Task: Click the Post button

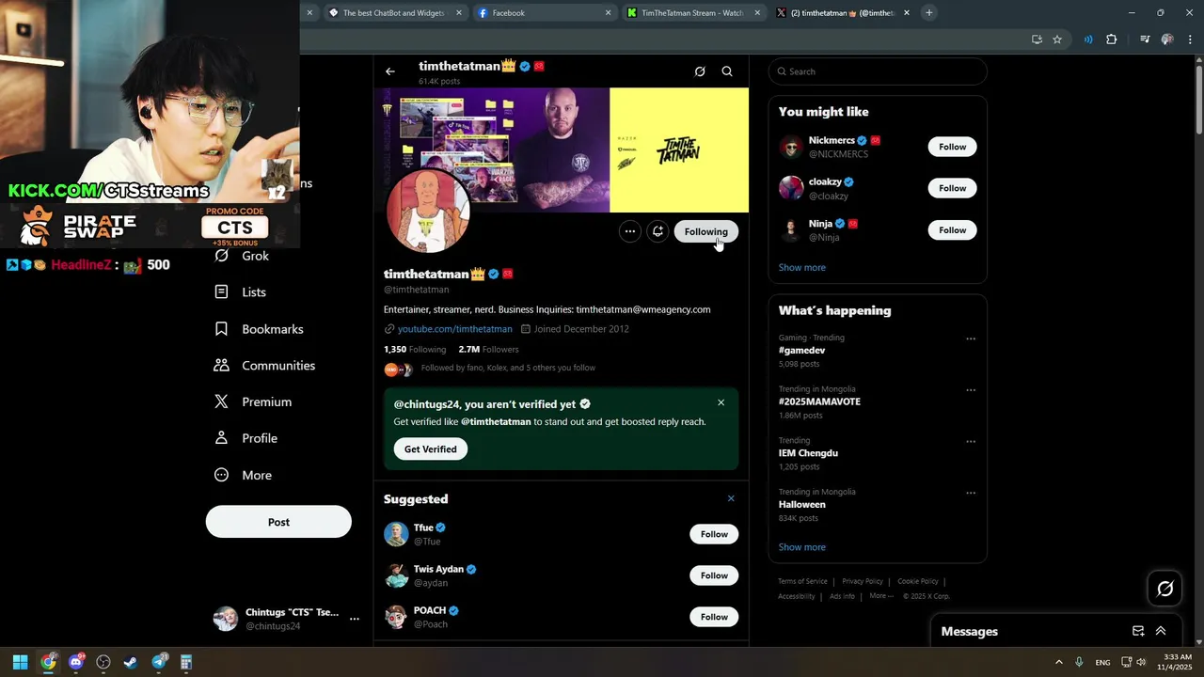Action: 278,522
